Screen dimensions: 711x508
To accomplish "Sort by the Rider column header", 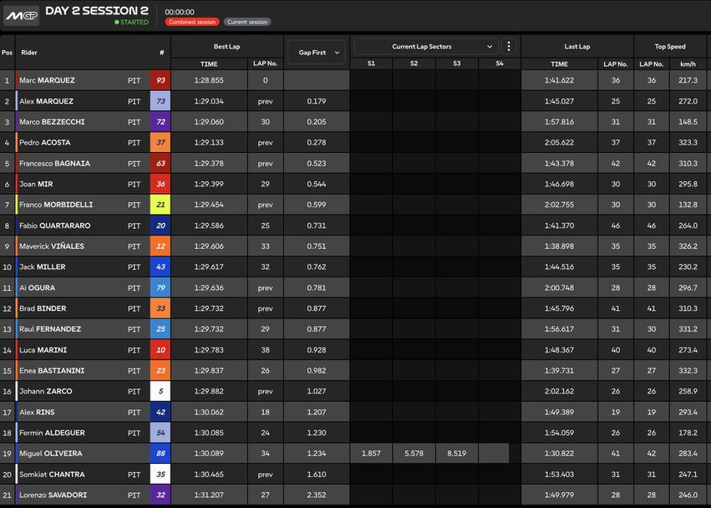I will click(29, 53).
